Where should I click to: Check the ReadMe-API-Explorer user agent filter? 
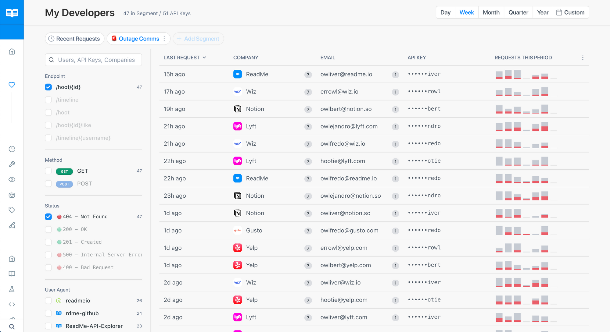click(48, 326)
